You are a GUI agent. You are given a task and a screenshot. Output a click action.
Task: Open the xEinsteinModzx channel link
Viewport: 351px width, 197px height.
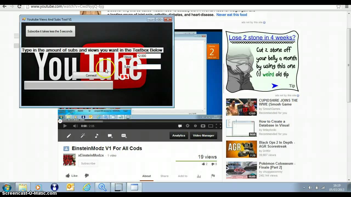[91, 155]
